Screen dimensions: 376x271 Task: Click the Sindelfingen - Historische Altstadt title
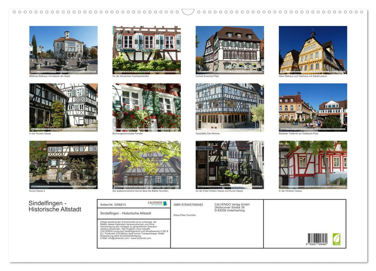(54, 206)
